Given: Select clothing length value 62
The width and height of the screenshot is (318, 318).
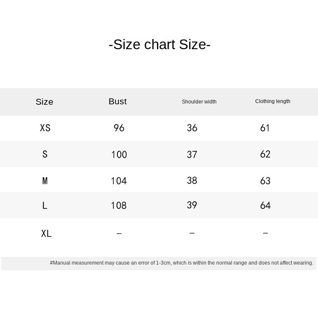Looking at the screenshot, I should (265, 154).
